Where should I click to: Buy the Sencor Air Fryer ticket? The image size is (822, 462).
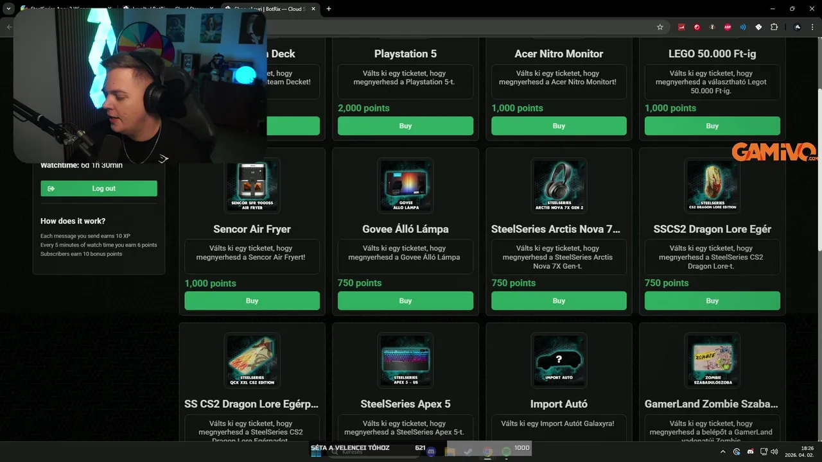click(252, 301)
